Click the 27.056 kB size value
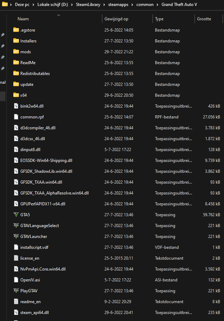 tap(211, 117)
